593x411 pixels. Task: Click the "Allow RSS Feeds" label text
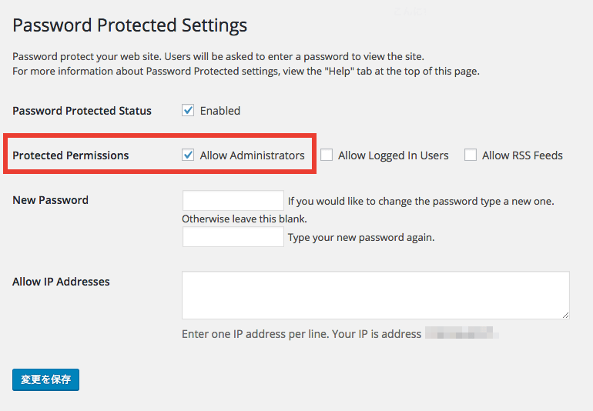coord(522,155)
